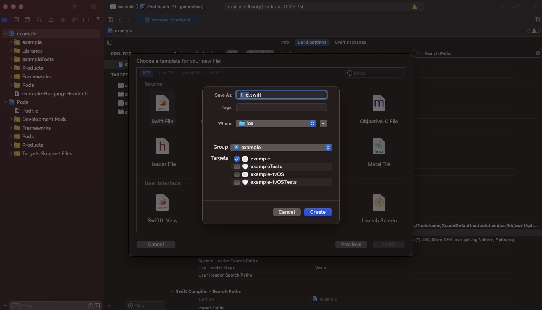The image size is (542, 310).
Task: Open the Group popup menu
Action: click(x=281, y=148)
